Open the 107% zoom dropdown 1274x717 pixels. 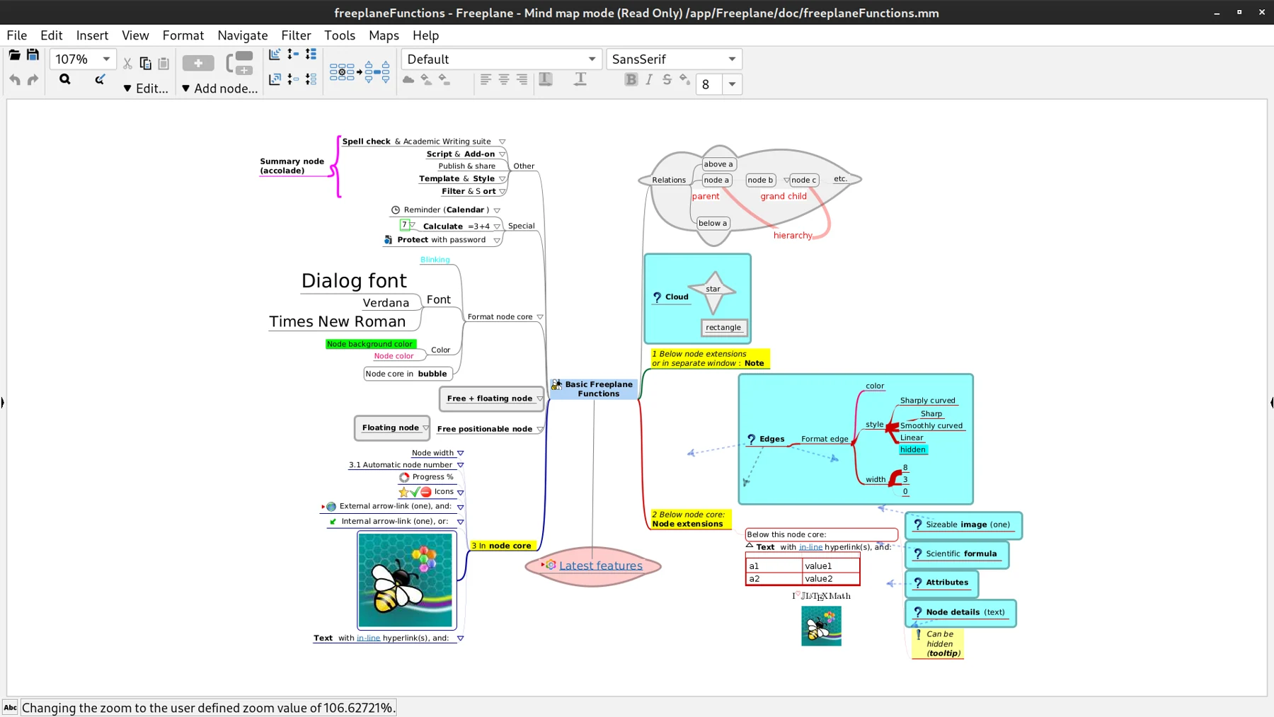click(106, 59)
